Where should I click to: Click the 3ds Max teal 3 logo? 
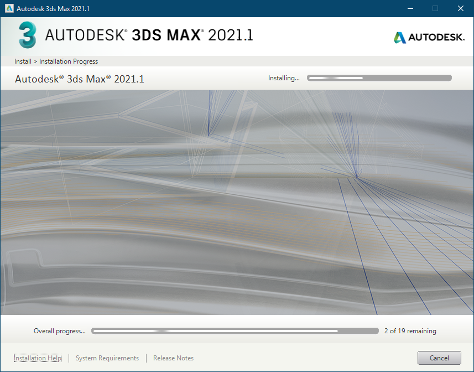click(27, 35)
